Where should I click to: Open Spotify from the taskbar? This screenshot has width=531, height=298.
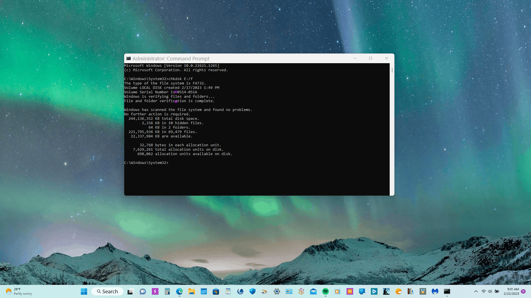[326, 291]
